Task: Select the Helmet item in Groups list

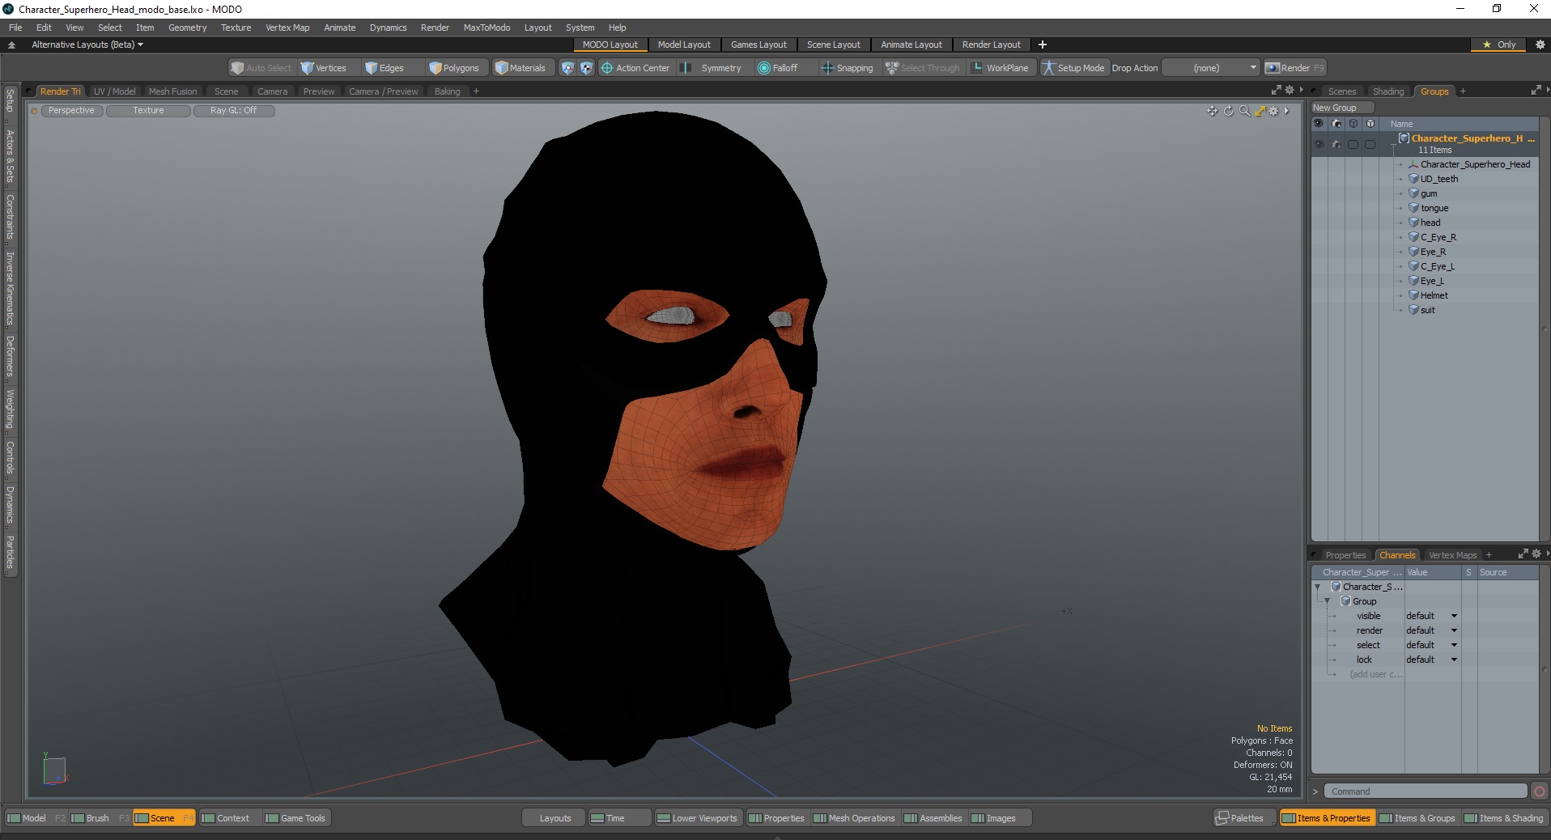Action: click(x=1434, y=295)
